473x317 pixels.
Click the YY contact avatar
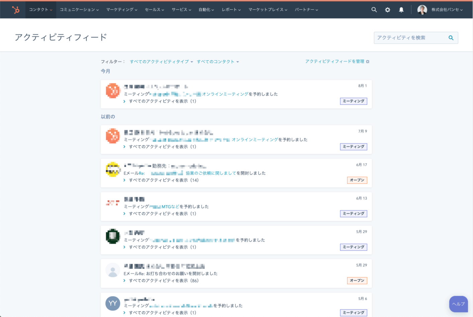pos(113,303)
